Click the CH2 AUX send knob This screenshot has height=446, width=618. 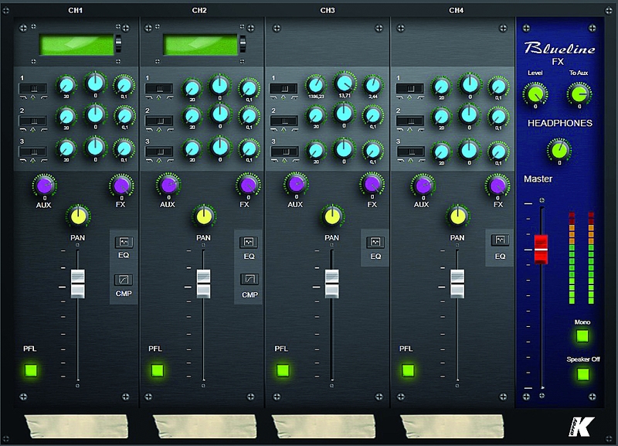click(x=168, y=184)
